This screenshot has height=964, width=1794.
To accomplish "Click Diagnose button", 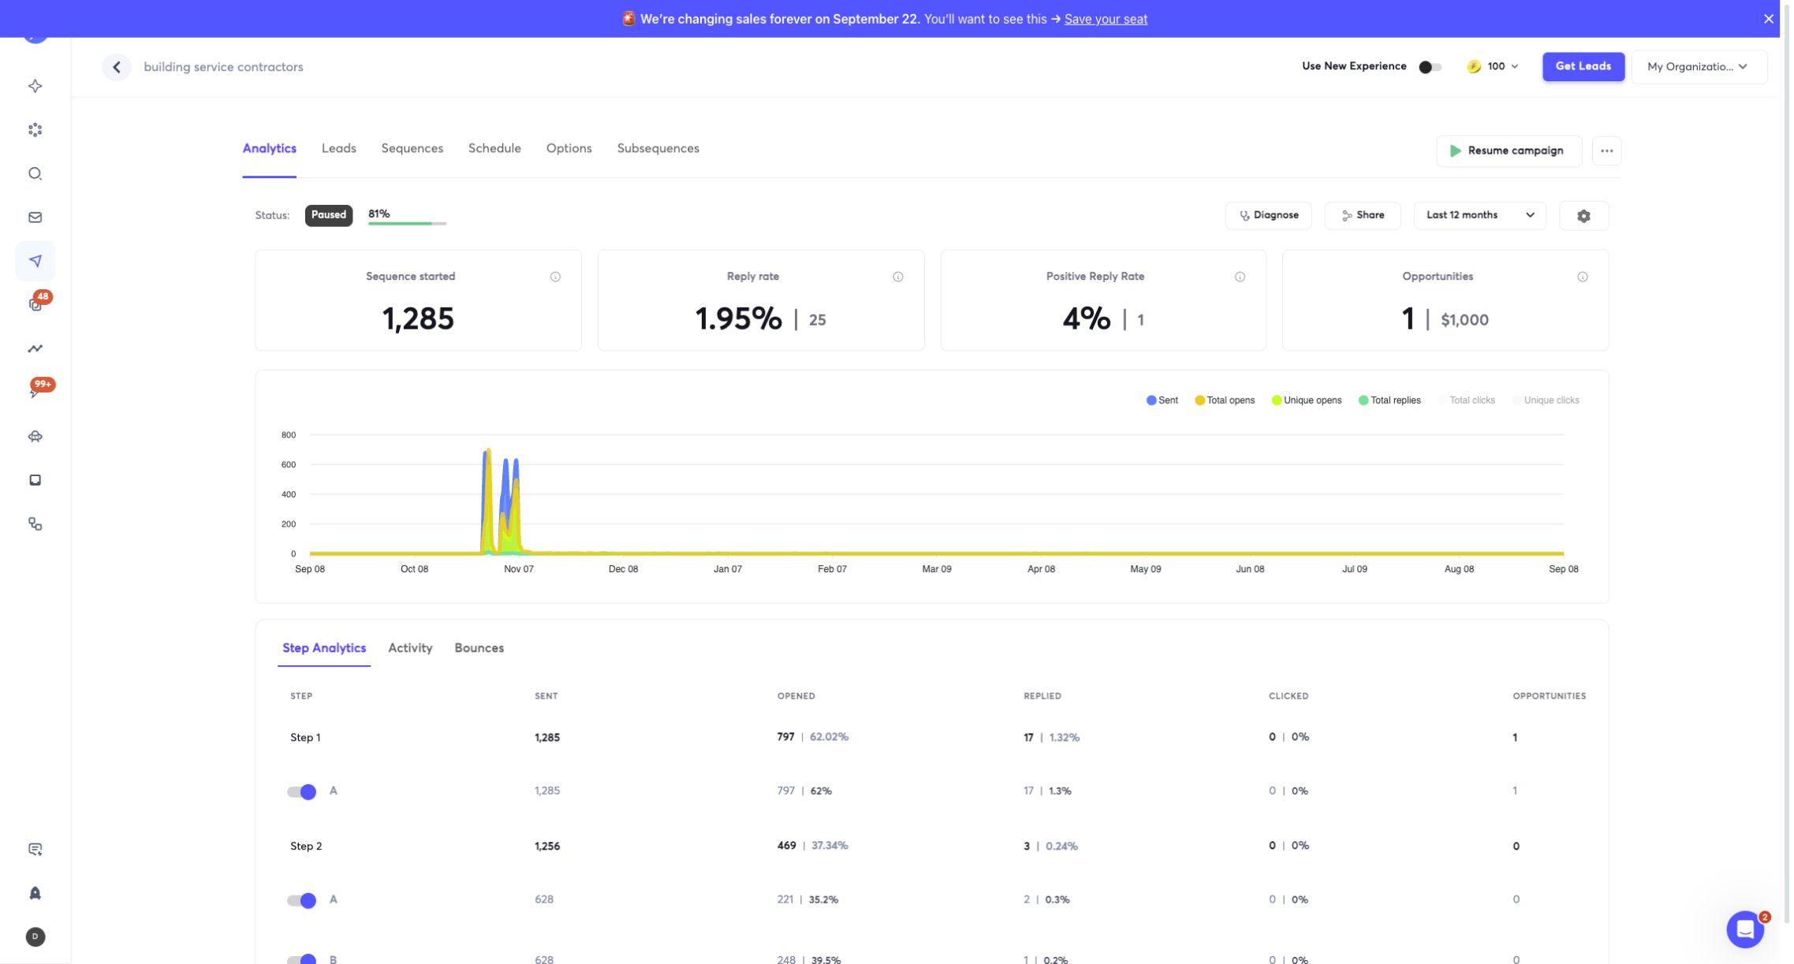I will (x=1268, y=215).
